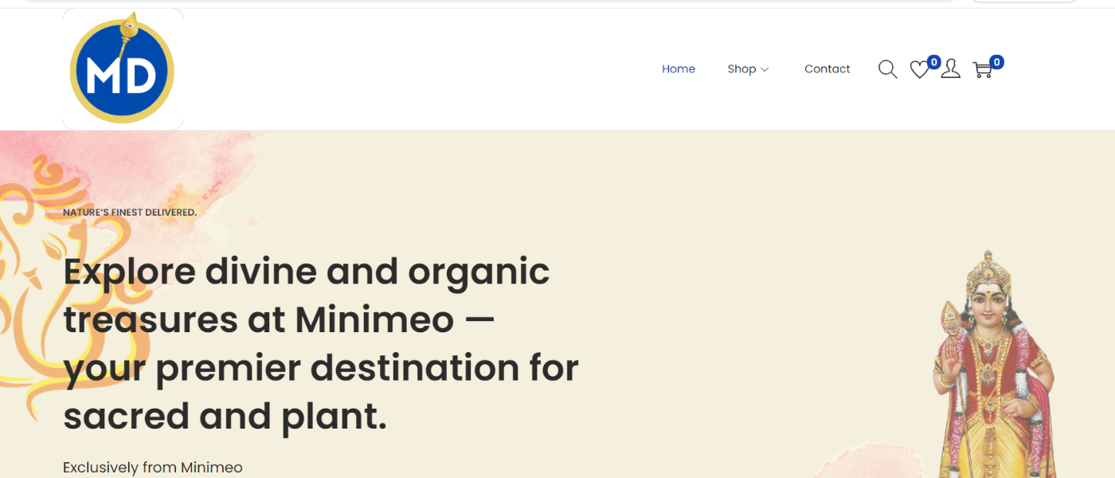Open the Shop menu
1115x478 pixels.
click(741, 69)
